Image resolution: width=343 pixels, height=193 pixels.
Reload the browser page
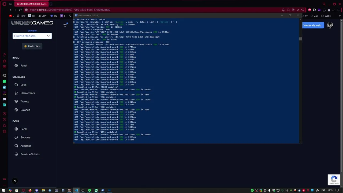20,10
